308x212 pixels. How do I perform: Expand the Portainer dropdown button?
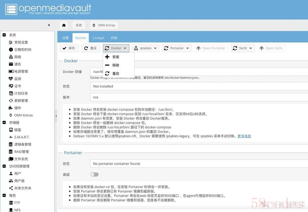177,48
